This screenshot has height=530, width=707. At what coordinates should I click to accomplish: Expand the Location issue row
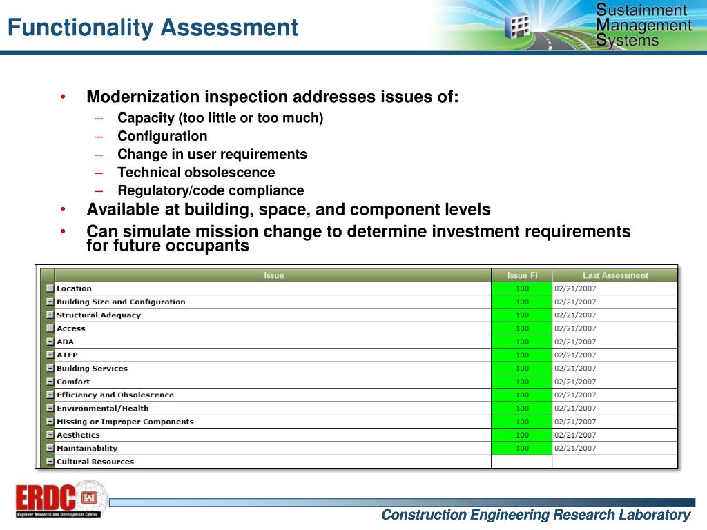coord(50,288)
